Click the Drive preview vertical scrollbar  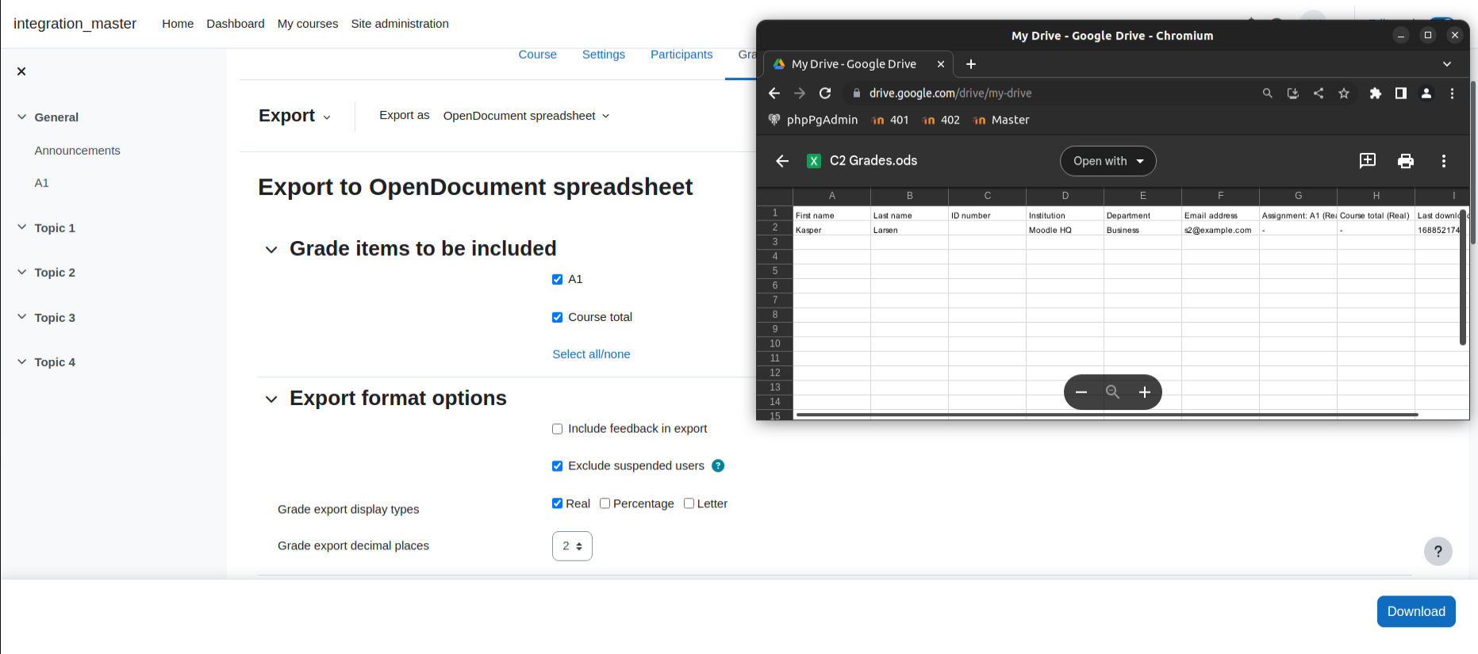point(1462,277)
